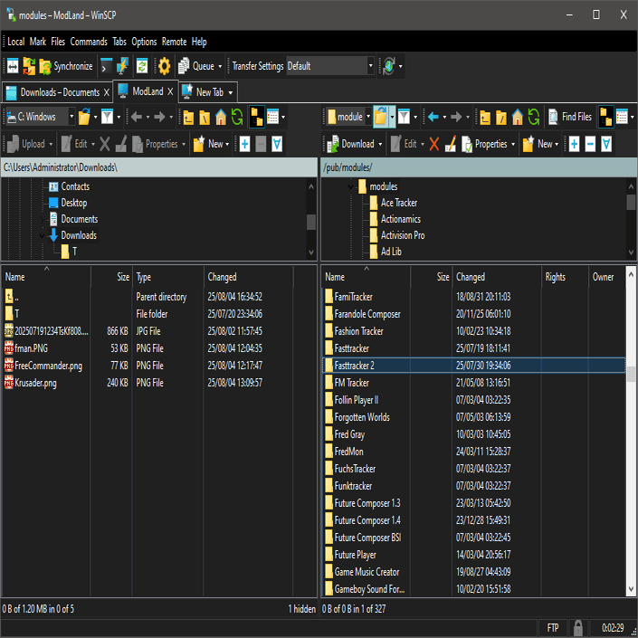Collapse the Downloads node in local tree
638x638 pixels.
pos(42,235)
